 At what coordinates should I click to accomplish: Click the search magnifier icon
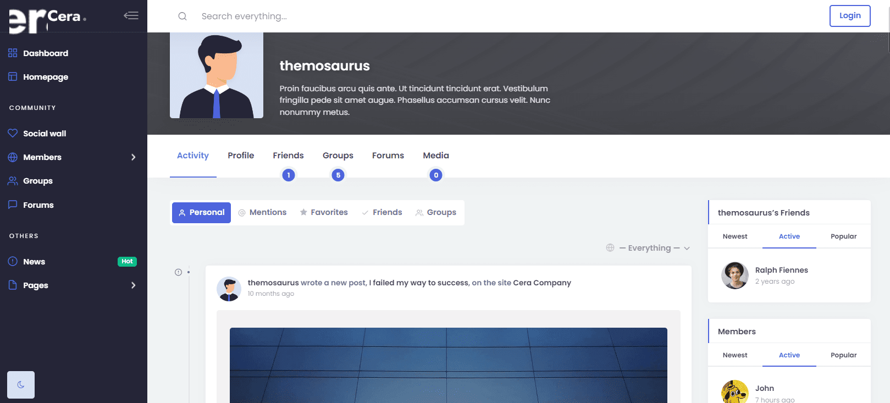coord(183,16)
